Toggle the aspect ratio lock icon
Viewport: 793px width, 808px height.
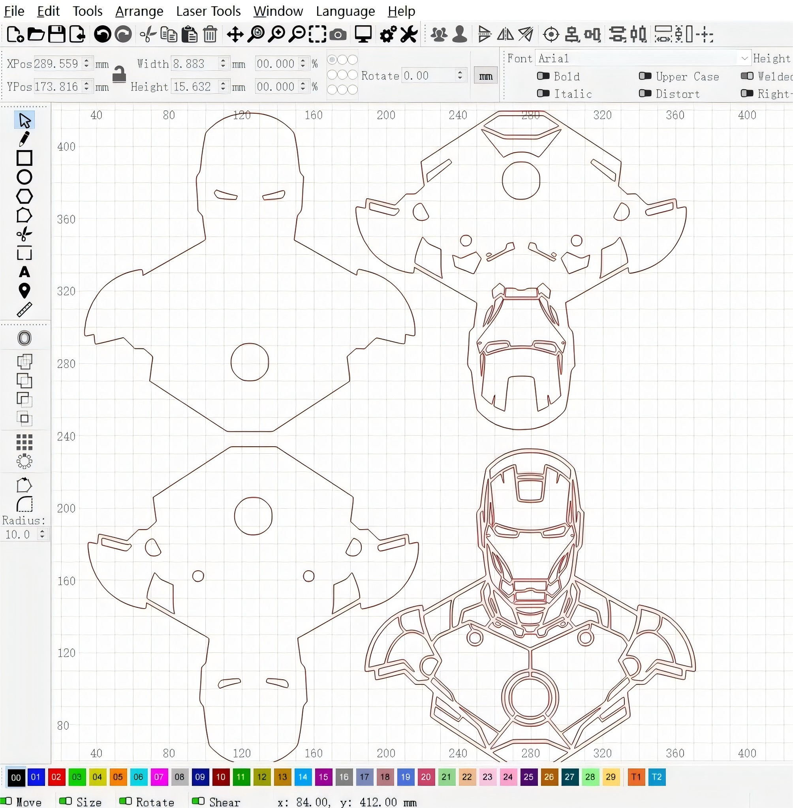[119, 75]
